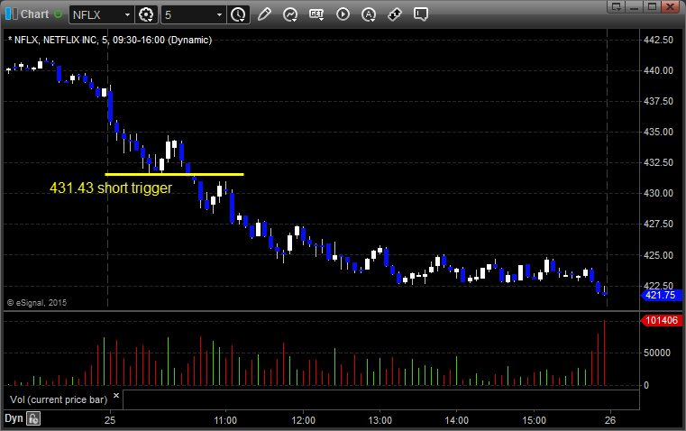Open the alerts A circle menu

(x=369, y=14)
